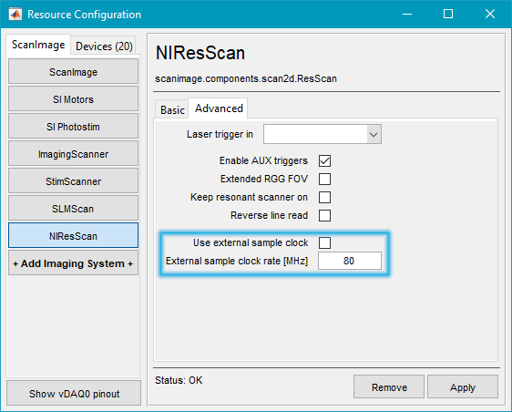512x412 pixels.
Task: Click the NIResScan heading
Action: click(200, 53)
